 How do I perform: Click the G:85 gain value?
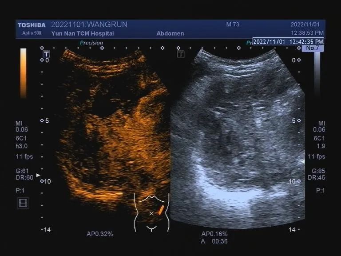click(x=319, y=171)
